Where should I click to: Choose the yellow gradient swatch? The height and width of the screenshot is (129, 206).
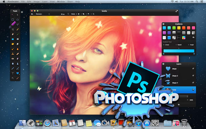pyautogui.click(x=179, y=28)
